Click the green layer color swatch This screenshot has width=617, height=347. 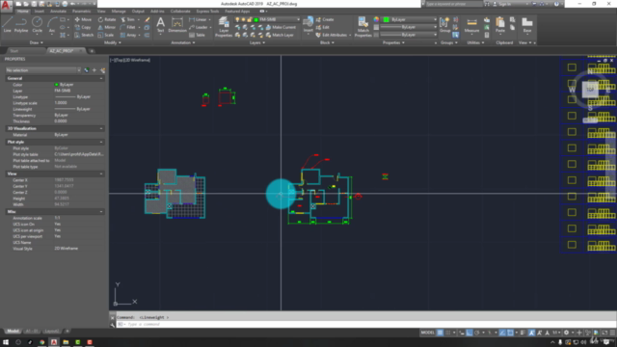coord(256,19)
